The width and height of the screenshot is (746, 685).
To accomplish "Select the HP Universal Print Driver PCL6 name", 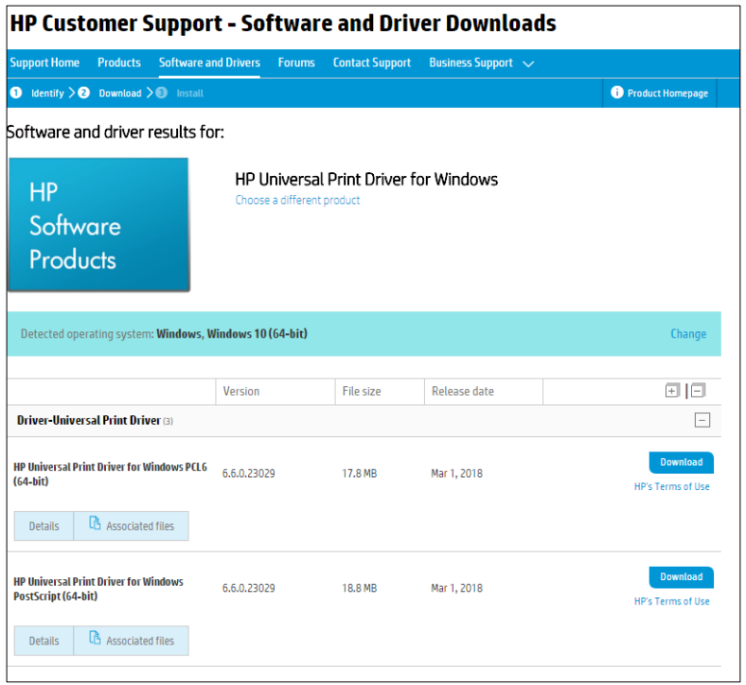I will click(x=111, y=474).
